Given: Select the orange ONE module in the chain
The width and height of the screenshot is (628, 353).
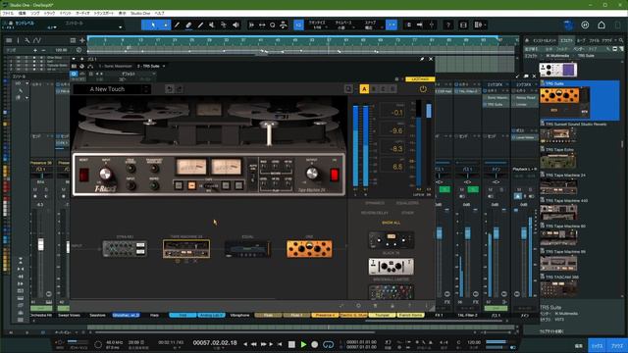Looking at the screenshot, I should click(x=309, y=248).
